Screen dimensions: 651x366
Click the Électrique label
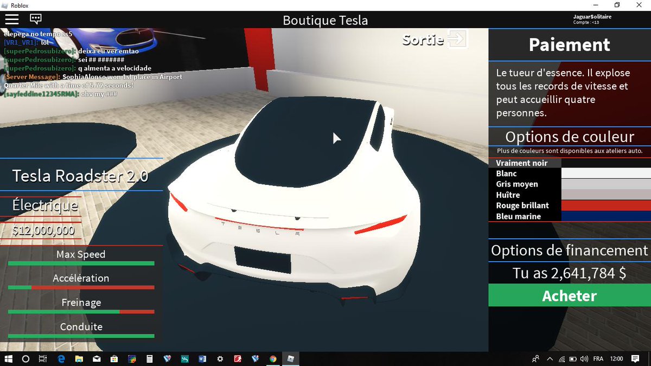pyautogui.click(x=45, y=206)
